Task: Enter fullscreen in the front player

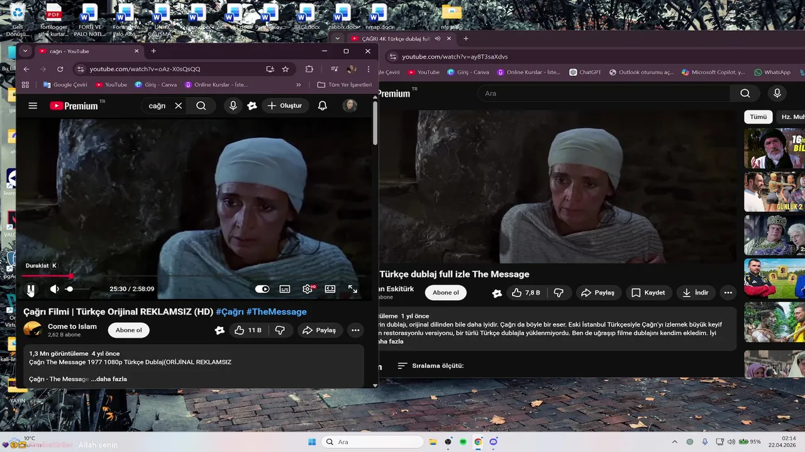Action: [353, 289]
